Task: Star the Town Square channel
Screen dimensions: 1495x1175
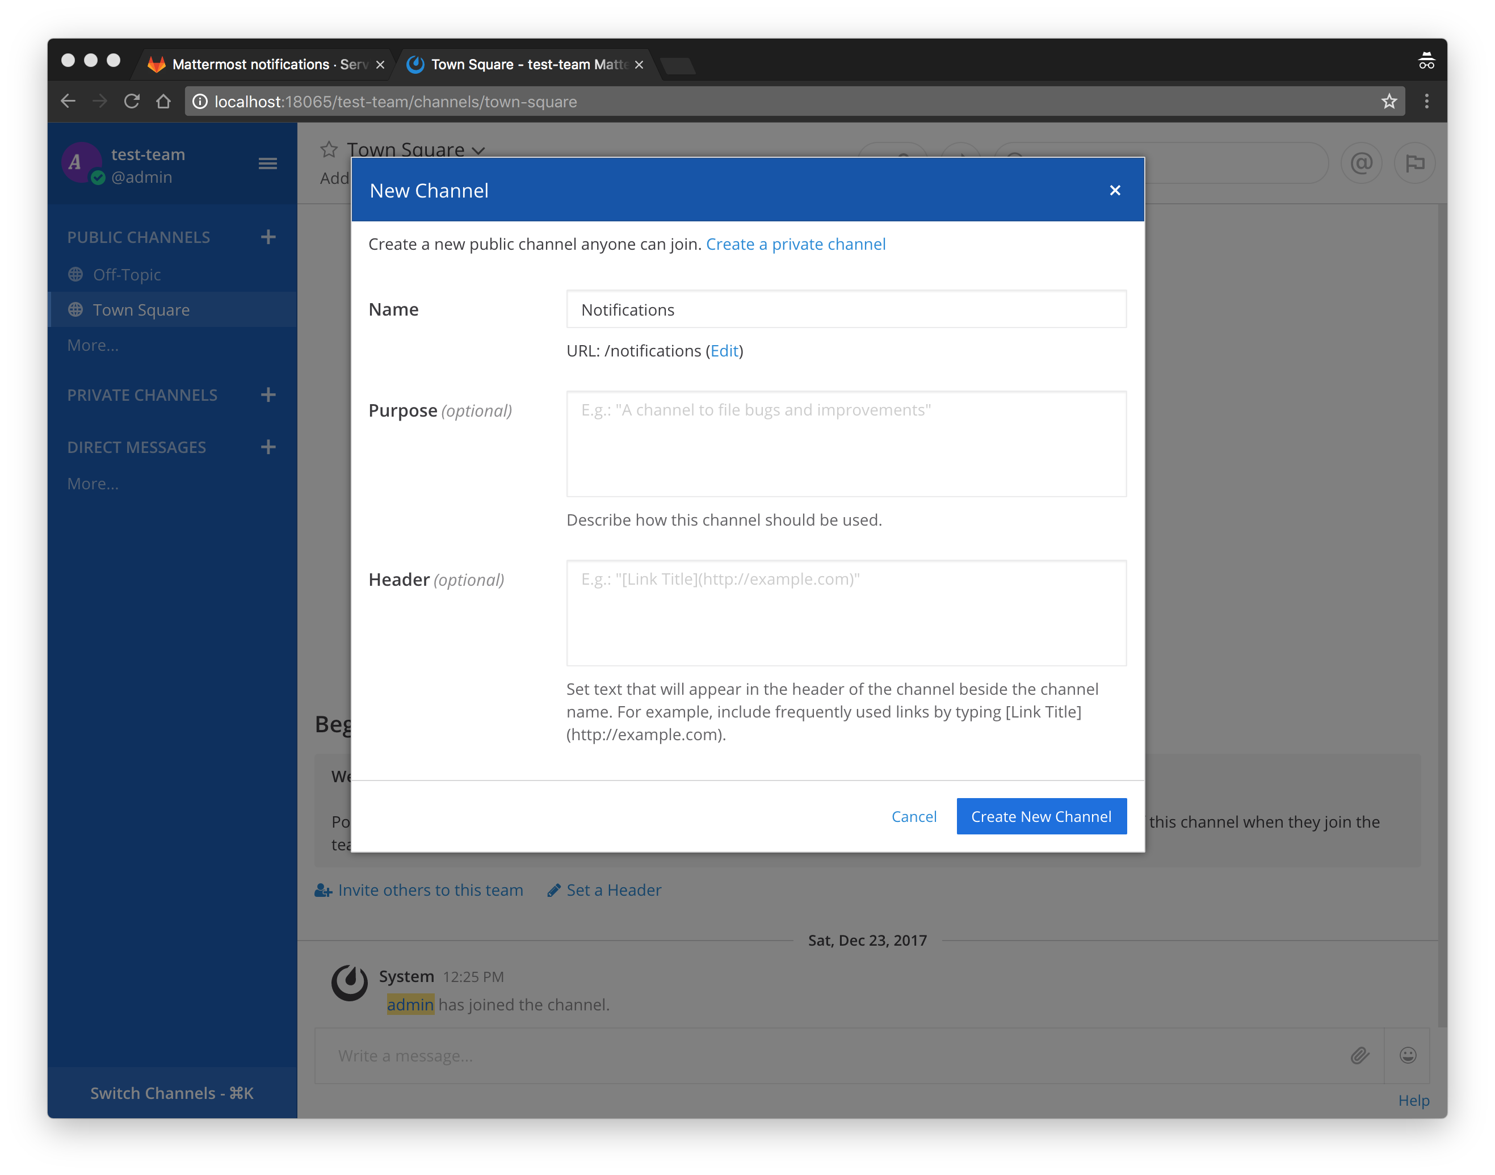Action: pos(329,149)
